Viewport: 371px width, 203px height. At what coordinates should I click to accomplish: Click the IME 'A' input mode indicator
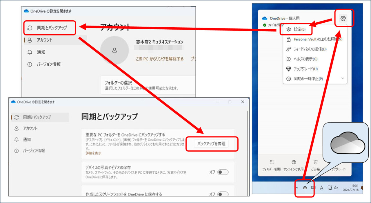pos(321,188)
